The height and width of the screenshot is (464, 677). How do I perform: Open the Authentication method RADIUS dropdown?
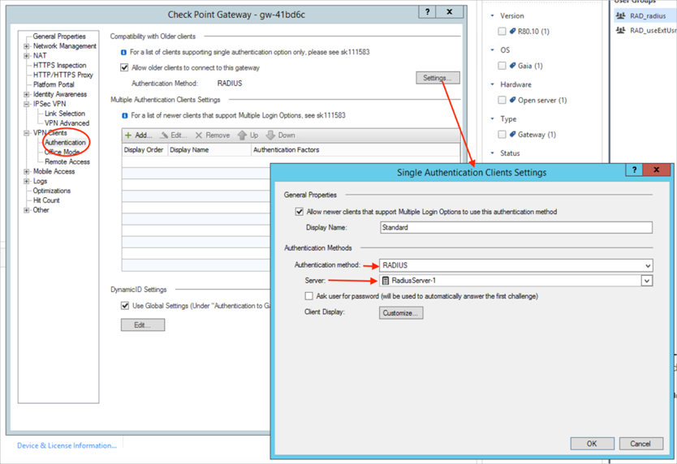(647, 265)
